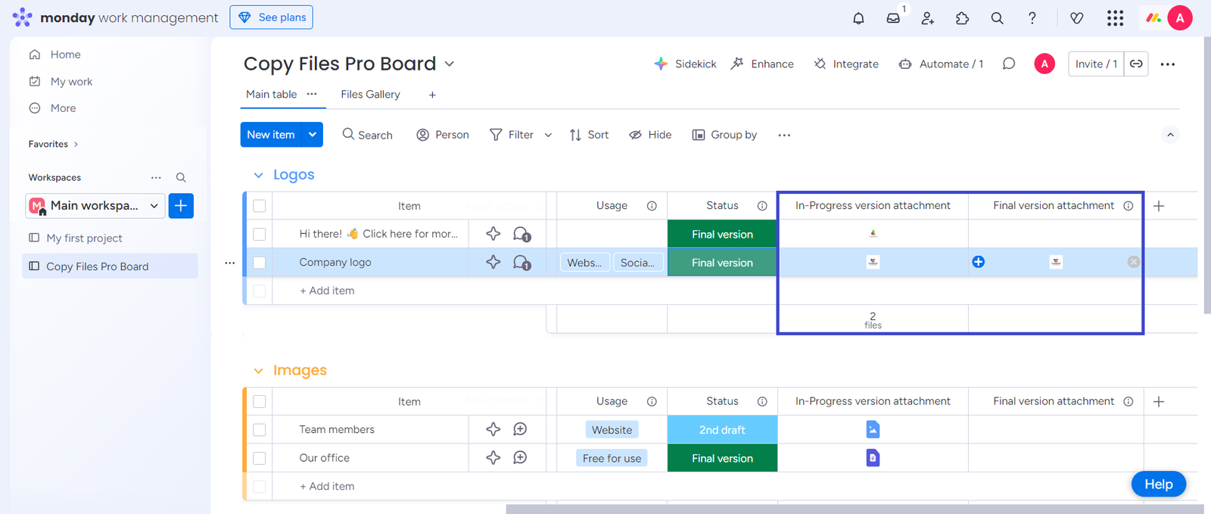Image resolution: width=1211 pixels, height=514 pixels.
Task: Click the See plans button
Action: (x=272, y=17)
